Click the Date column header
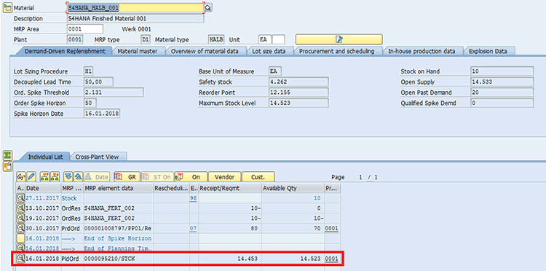Viewport: 546px width, 271px height. click(43, 188)
